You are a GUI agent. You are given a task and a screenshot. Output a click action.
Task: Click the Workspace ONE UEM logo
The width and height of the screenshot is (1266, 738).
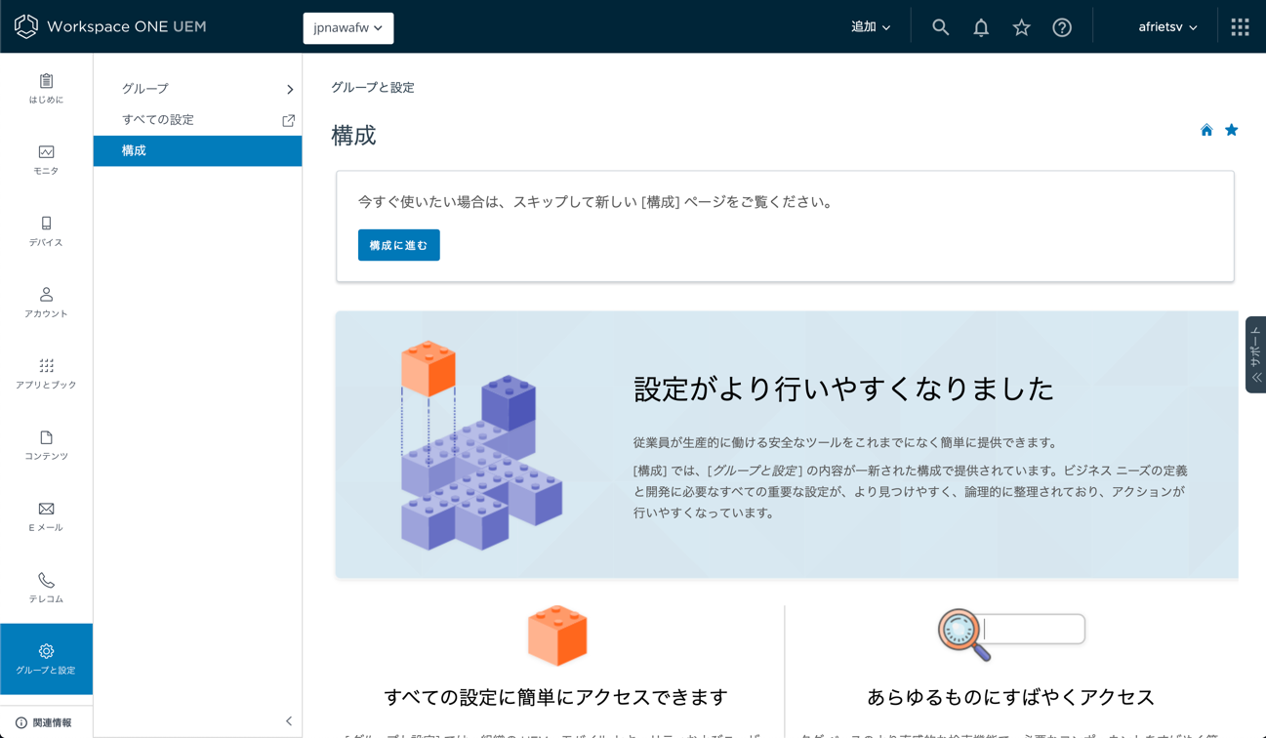(x=110, y=26)
